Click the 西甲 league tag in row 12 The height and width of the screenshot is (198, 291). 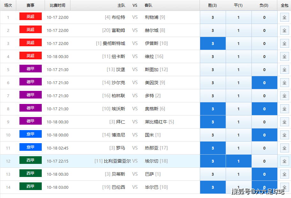click(30, 160)
